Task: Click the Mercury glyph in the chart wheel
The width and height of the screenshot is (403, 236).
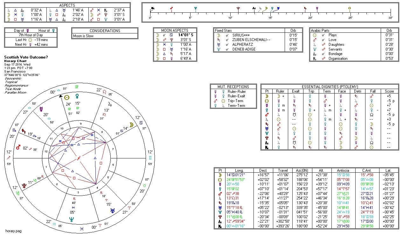Action: click(x=41, y=109)
